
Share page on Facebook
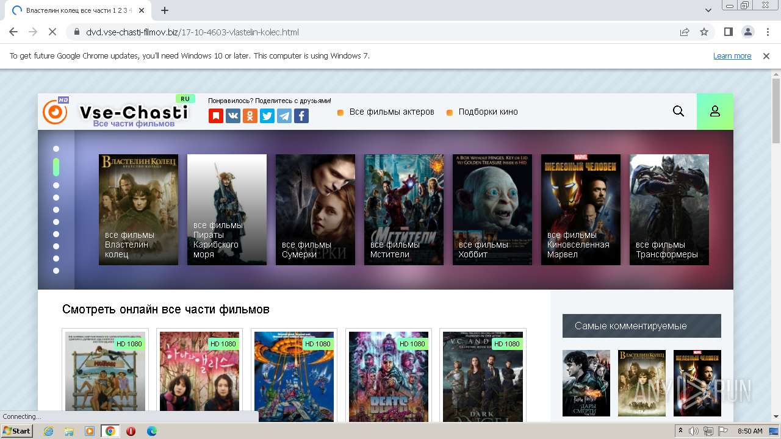(301, 116)
